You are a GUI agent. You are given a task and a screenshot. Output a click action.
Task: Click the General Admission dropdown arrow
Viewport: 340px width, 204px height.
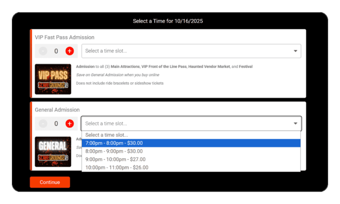coord(295,123)
